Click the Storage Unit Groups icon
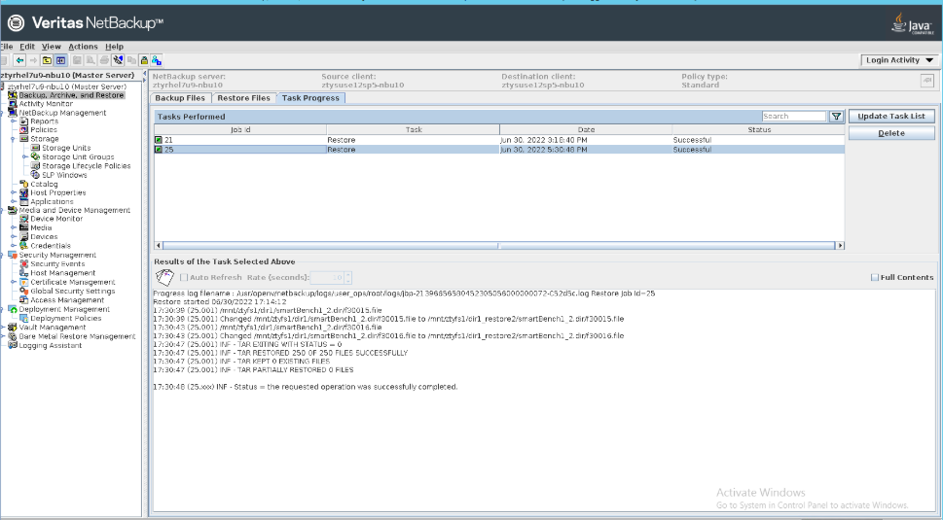The height and width of the screenshot is (520, 943). (35, 156)
